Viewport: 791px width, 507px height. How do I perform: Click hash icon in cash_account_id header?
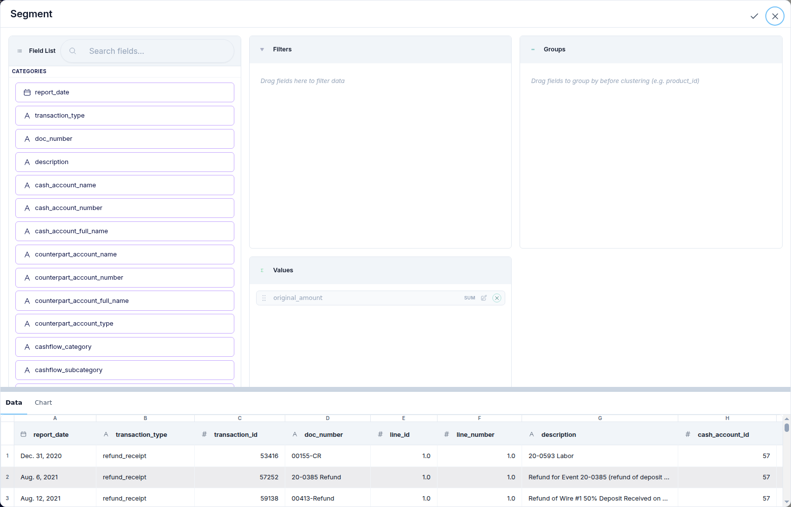click(688, 434)
